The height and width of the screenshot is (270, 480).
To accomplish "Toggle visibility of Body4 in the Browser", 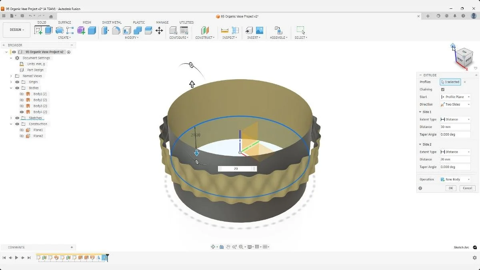I will 22,112.
